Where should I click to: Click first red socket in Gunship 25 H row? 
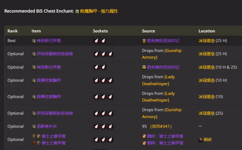(x=96, y=54)
